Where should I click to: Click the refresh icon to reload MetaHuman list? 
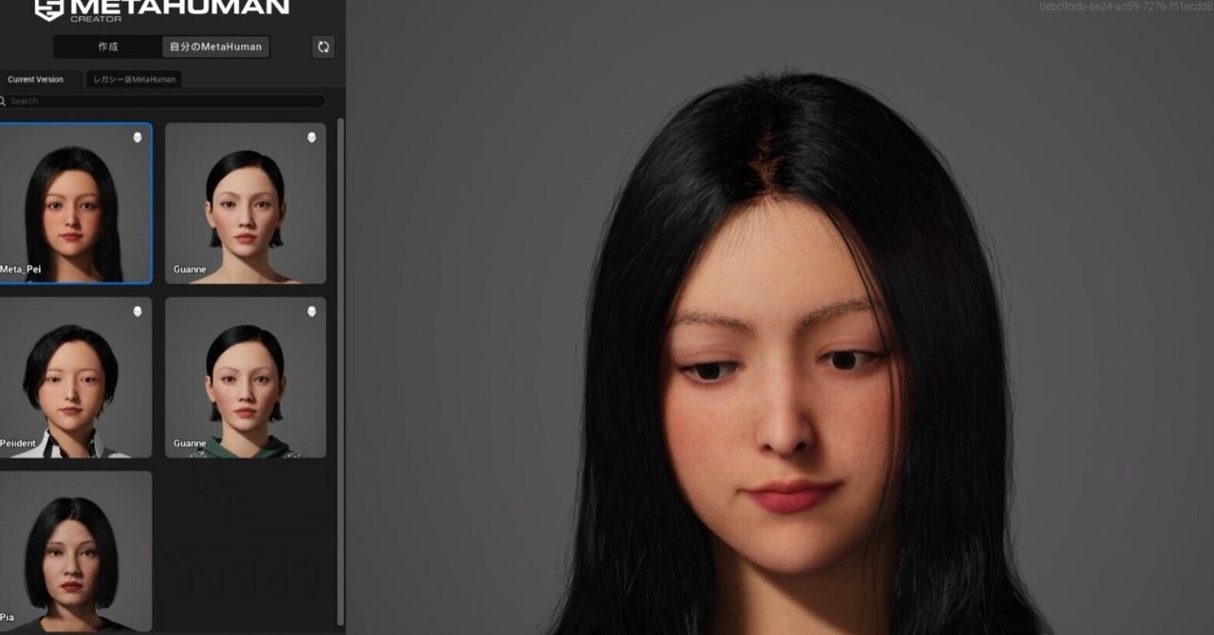tap(322, 46)
